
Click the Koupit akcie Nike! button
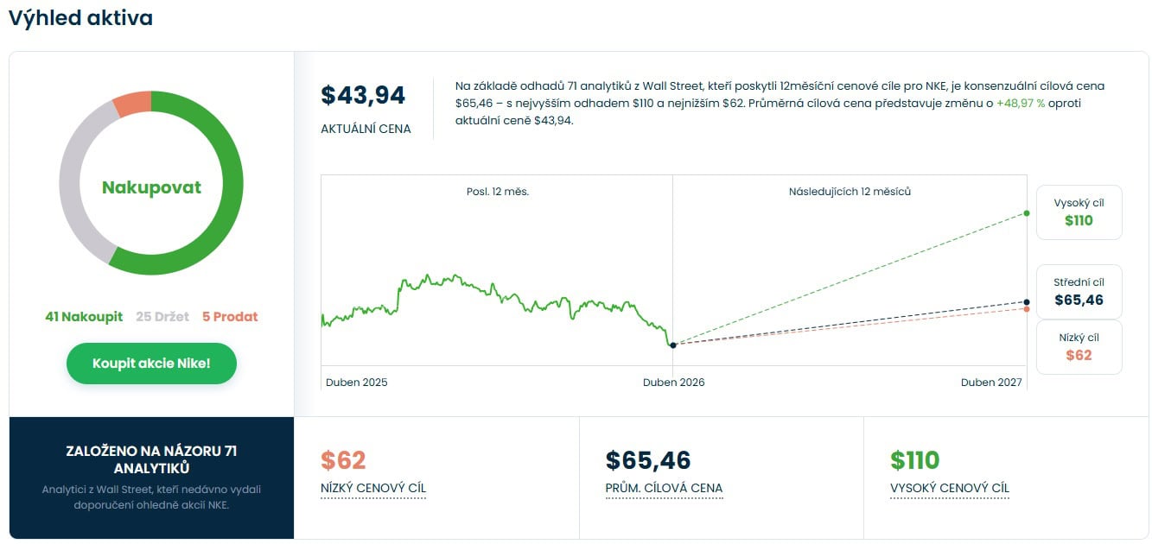pyautogui.click(x=151, y=364)
